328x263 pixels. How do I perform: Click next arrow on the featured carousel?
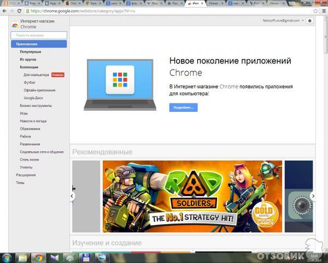[313, 196]
